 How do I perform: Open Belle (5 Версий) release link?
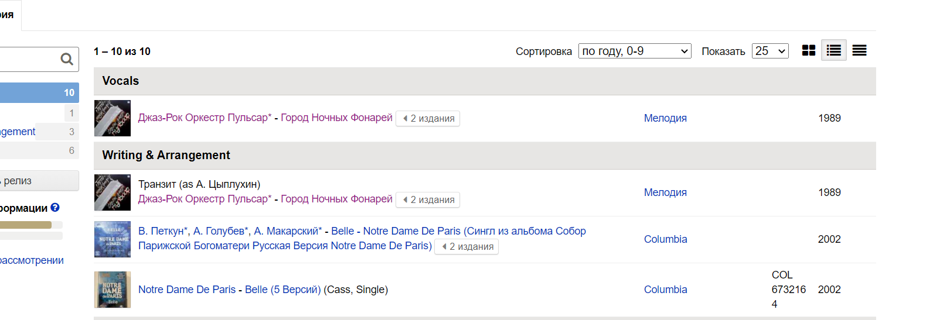[282, 290]
